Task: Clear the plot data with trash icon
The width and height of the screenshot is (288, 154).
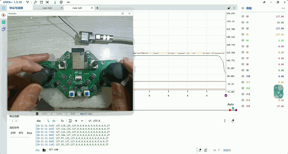Action: (37, 114)
